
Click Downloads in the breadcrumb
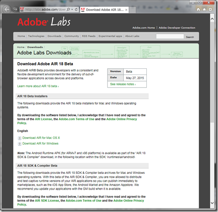[35, 47]
